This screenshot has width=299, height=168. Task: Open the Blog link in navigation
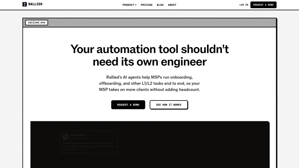tap(160, 5)
